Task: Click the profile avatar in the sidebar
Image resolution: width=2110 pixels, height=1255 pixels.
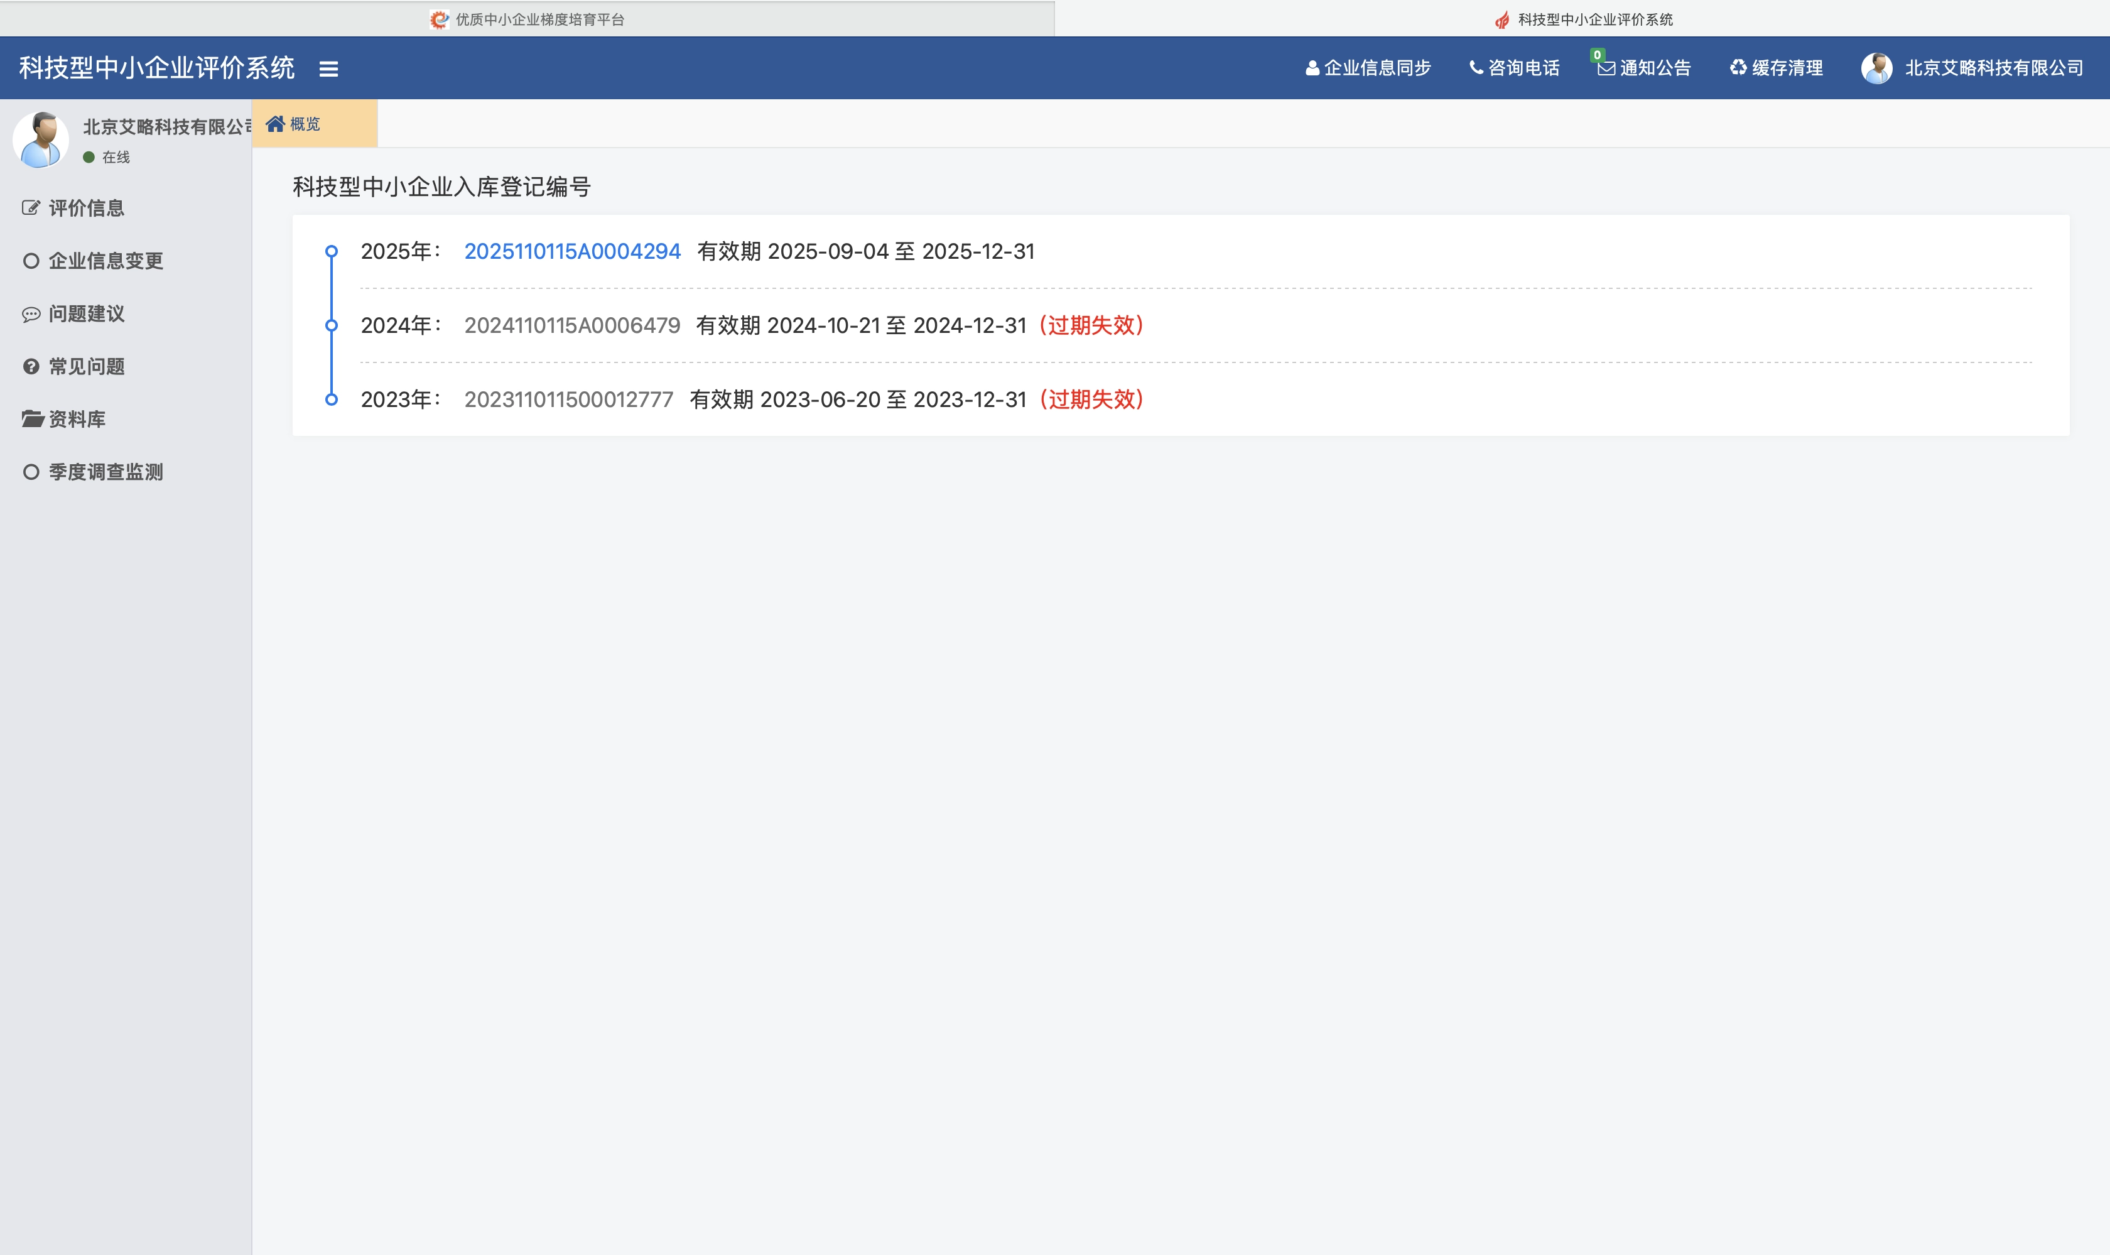Action: (x=41, y=139)
